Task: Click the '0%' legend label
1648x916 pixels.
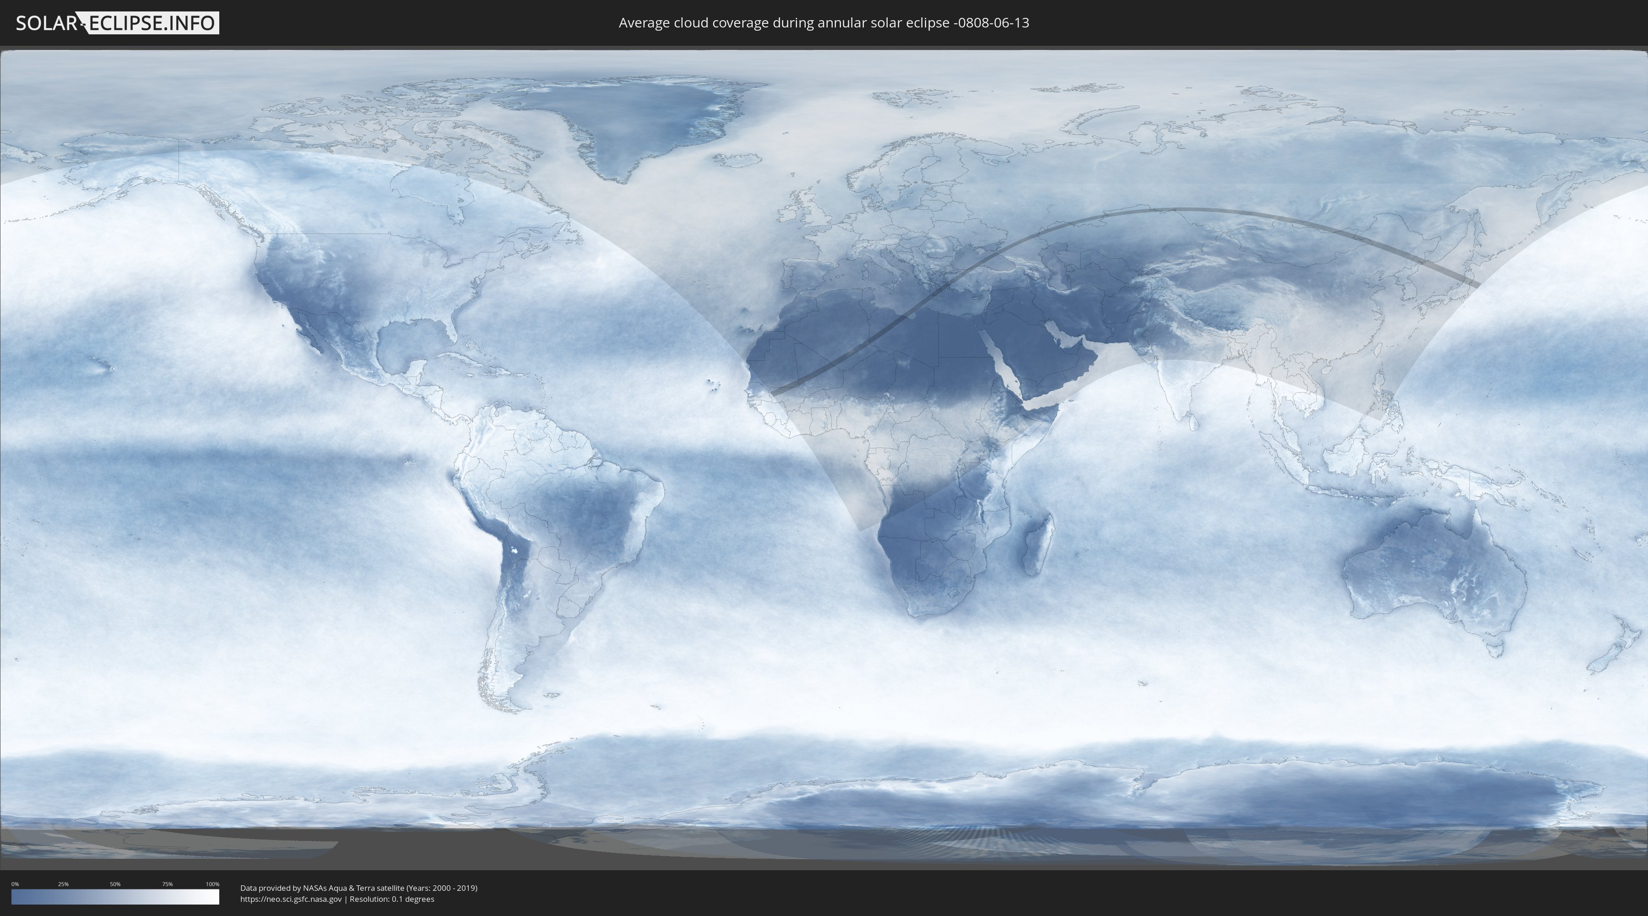Action: 16,884
